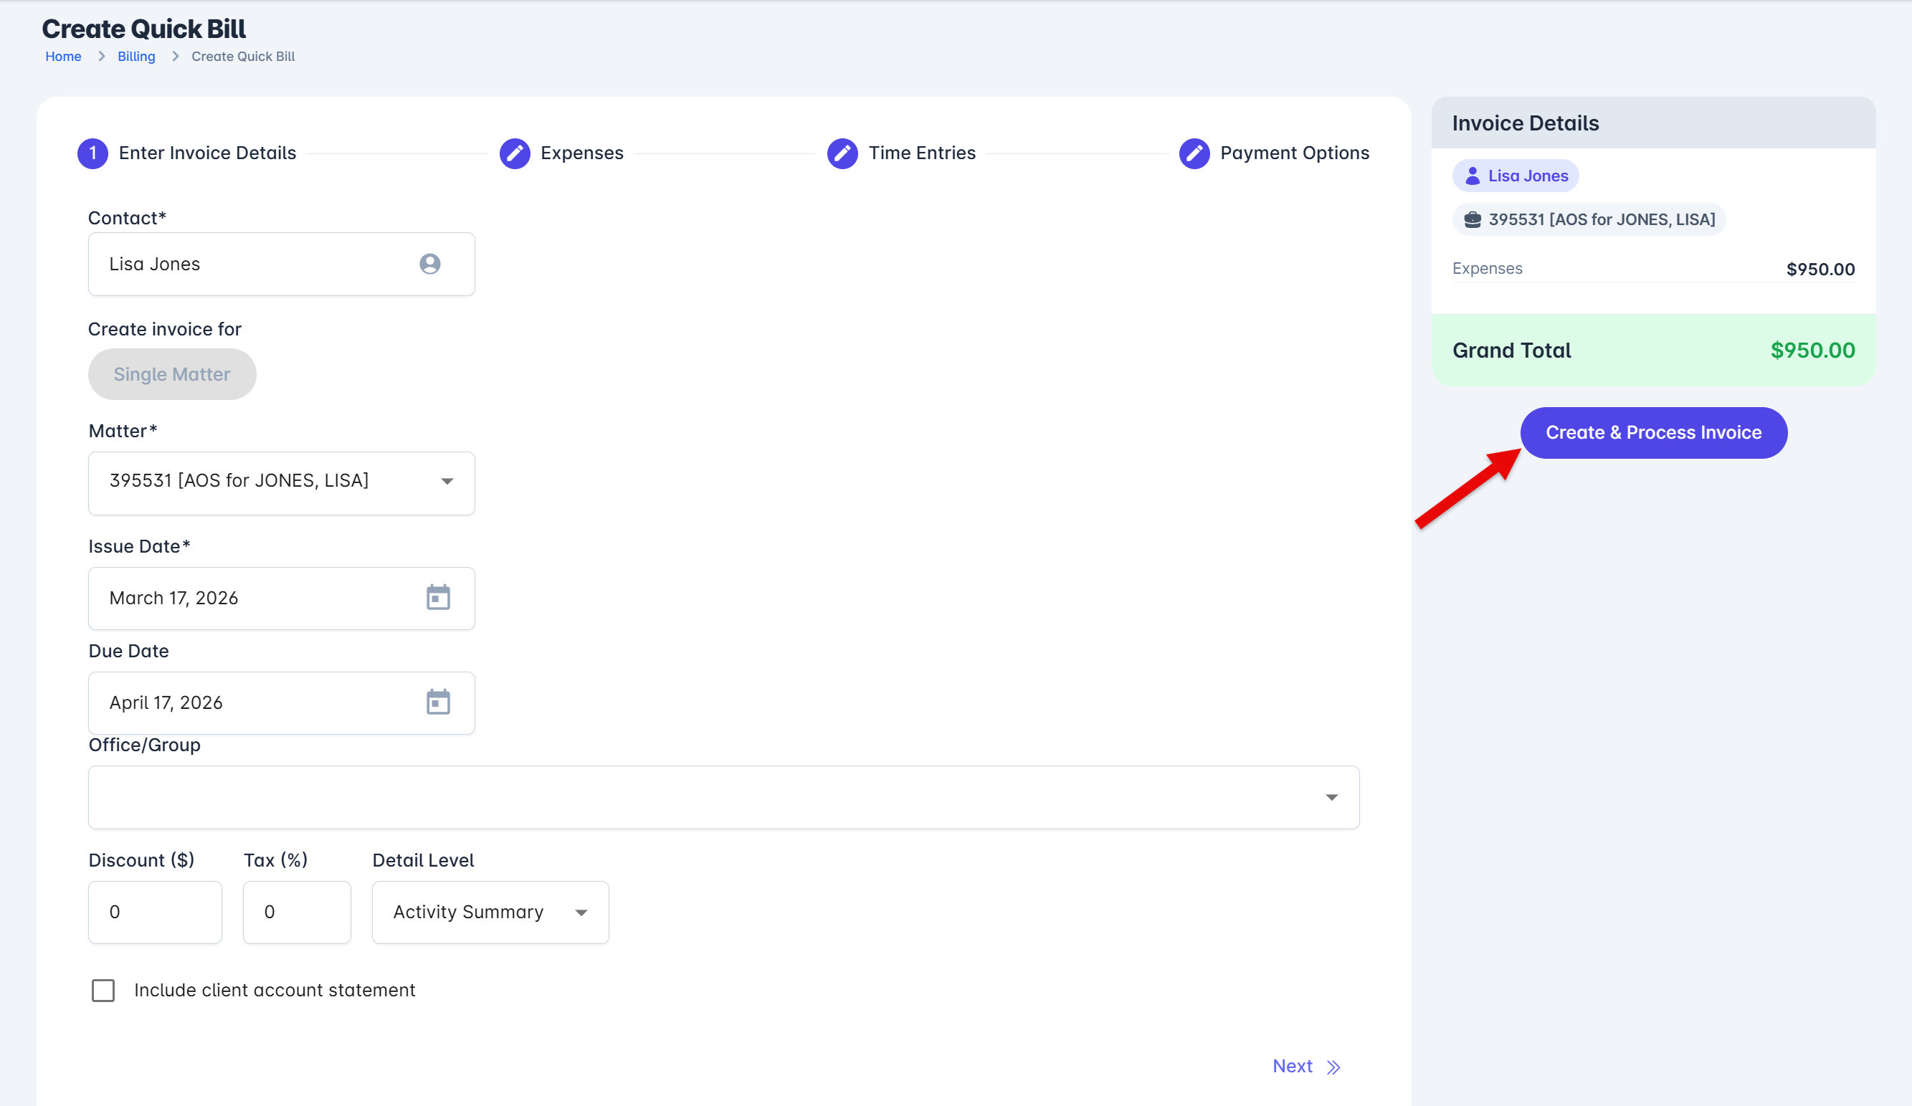Screen dimensions: 1912x1106
Task: Click the Time Entries step pencil icon
Action: pyautogui.click(x=842, y=153)
